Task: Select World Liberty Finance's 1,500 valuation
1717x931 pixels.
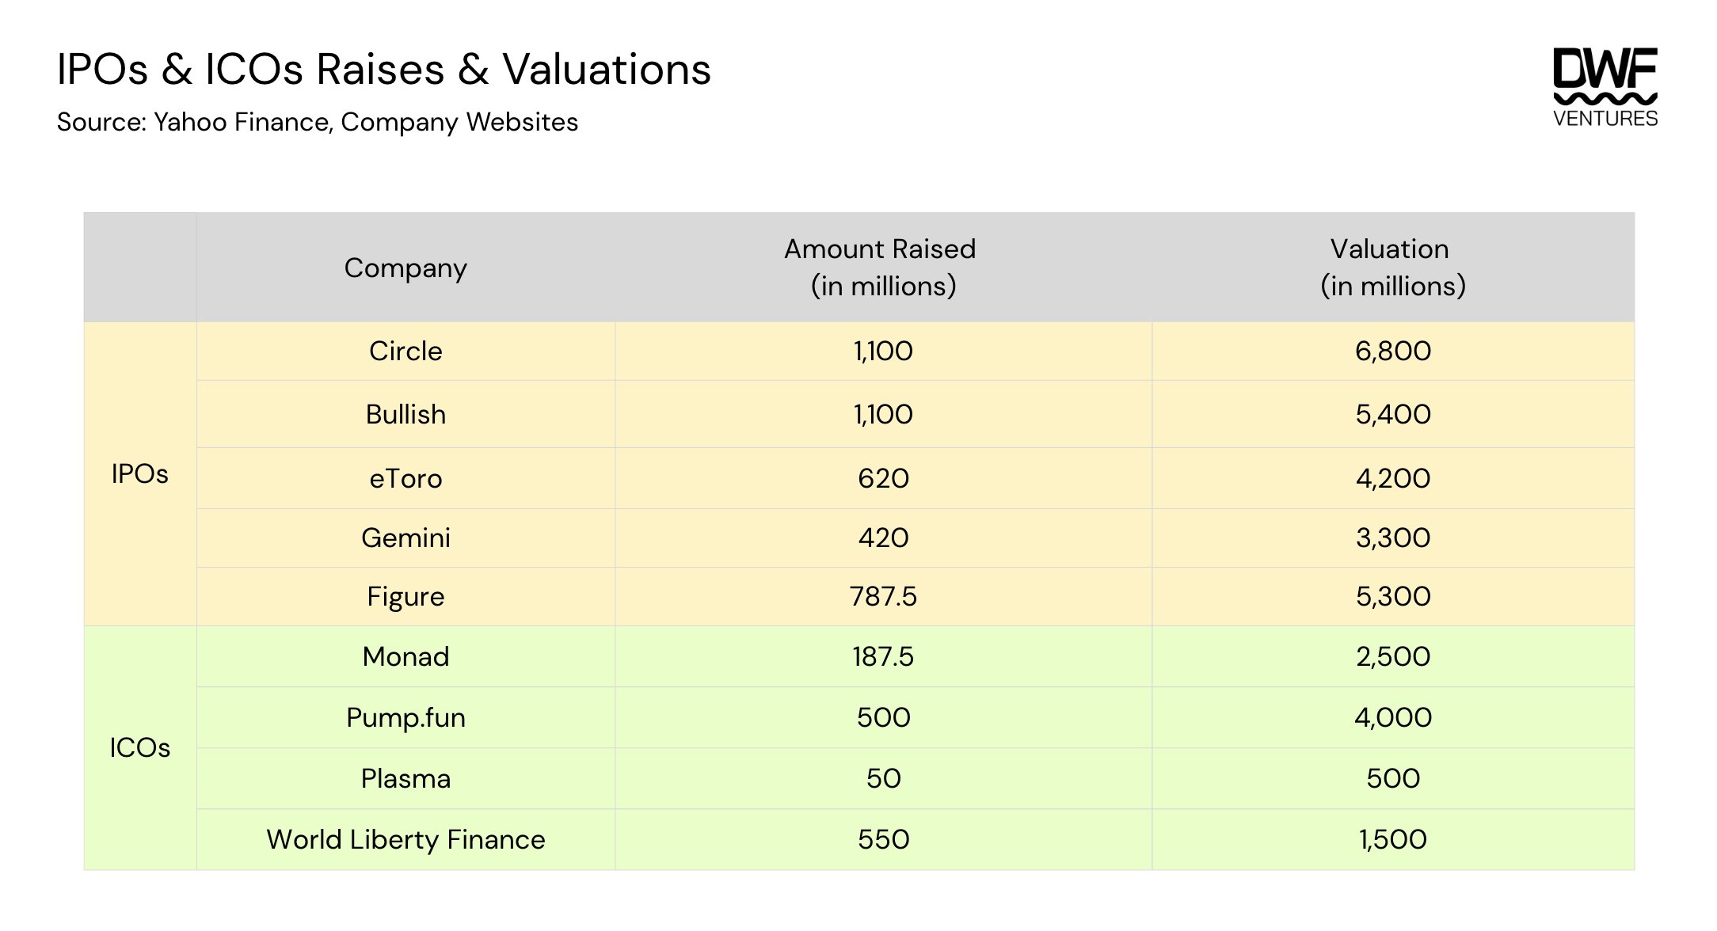Action: click(x=1392, y=839)
